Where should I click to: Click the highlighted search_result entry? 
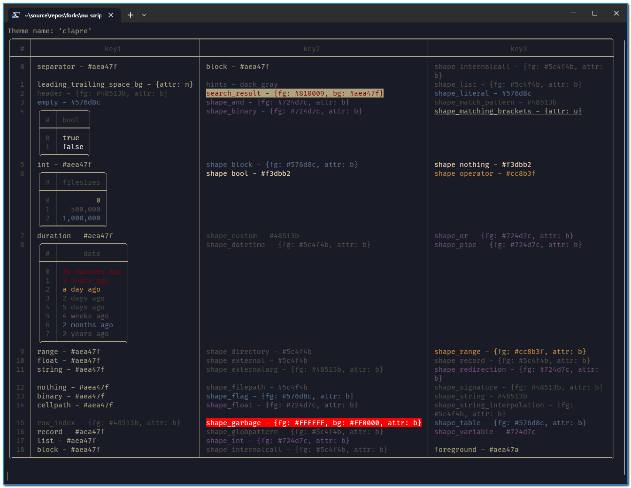click(x=295, y=93)
